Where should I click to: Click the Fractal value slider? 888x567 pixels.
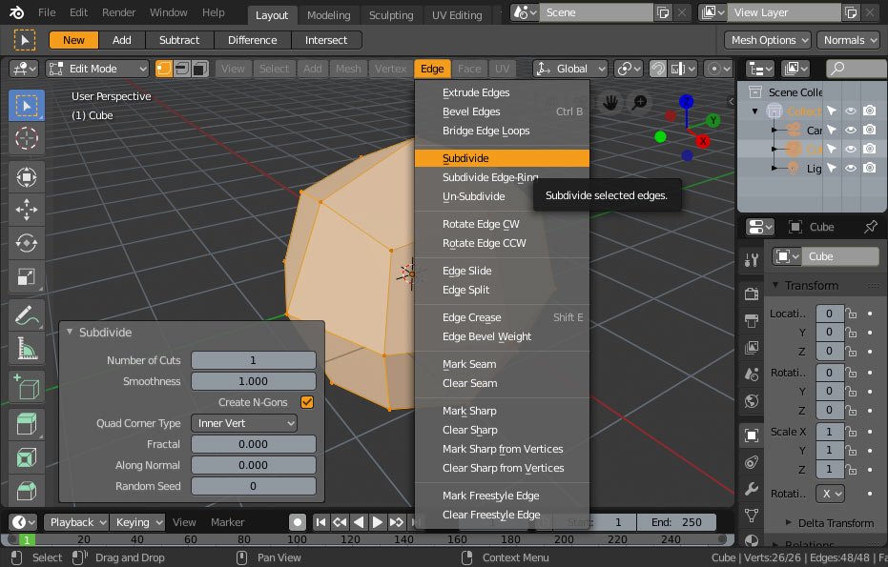tap(253, 444)
